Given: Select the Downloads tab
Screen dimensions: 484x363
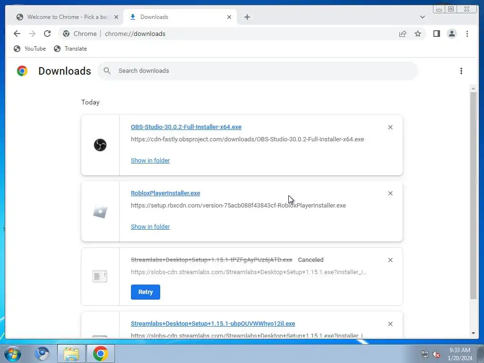Looking at the screenshot, I should point(180,17).
